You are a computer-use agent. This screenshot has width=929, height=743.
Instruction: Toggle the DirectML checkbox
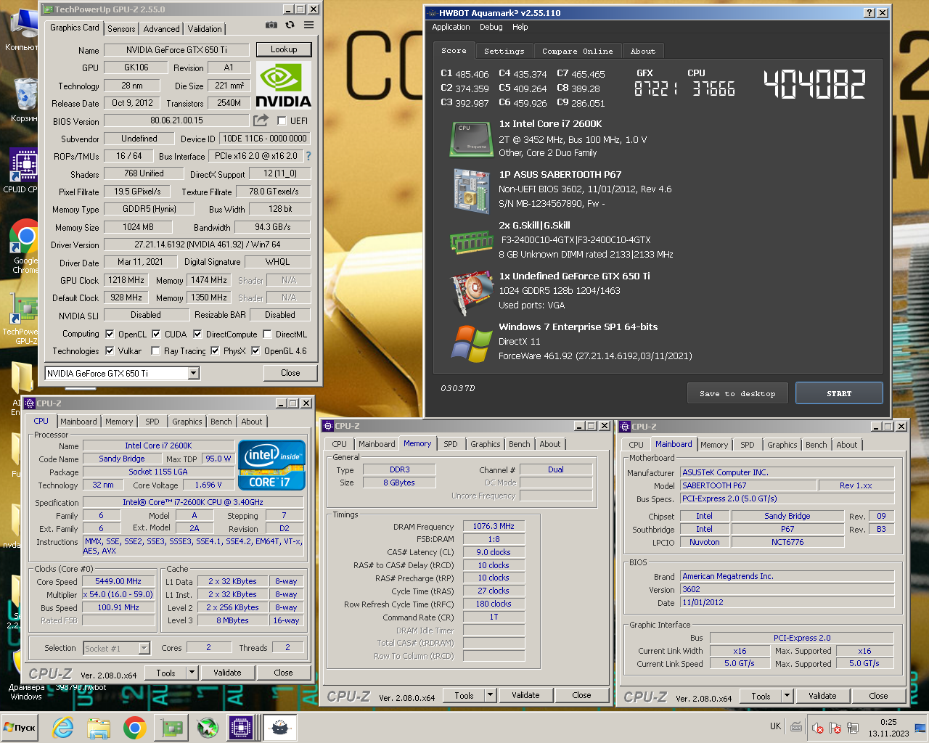267,334
